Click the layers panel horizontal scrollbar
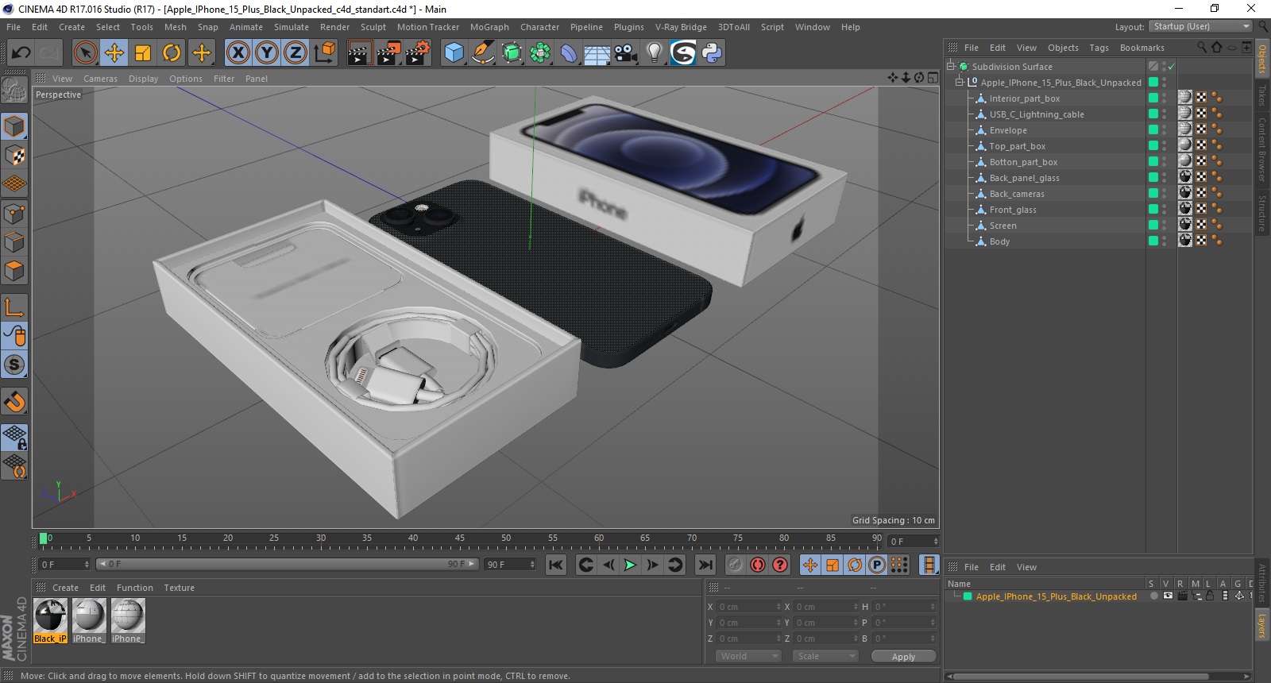The image size is (1271, 683). 1081,677
